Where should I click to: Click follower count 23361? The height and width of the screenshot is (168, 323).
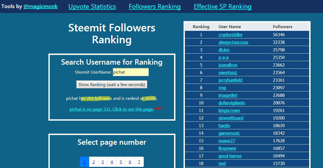pyautogui.click(x=279, y=80)
